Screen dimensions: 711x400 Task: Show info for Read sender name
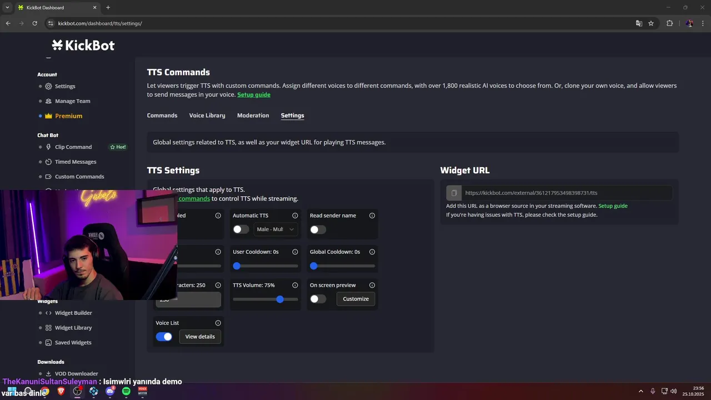tap(372, 216)
